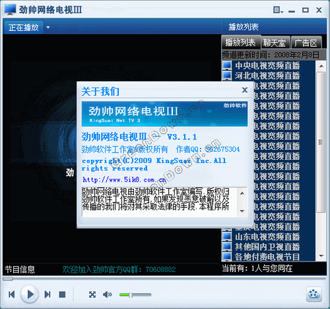Click the playback progress bar handle

[x=8, y=279]
